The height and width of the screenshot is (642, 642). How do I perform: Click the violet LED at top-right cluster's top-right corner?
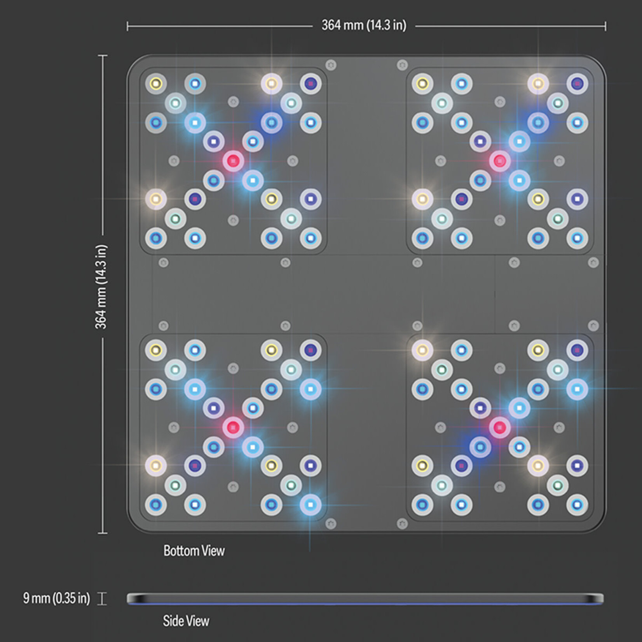coord(577,84)
